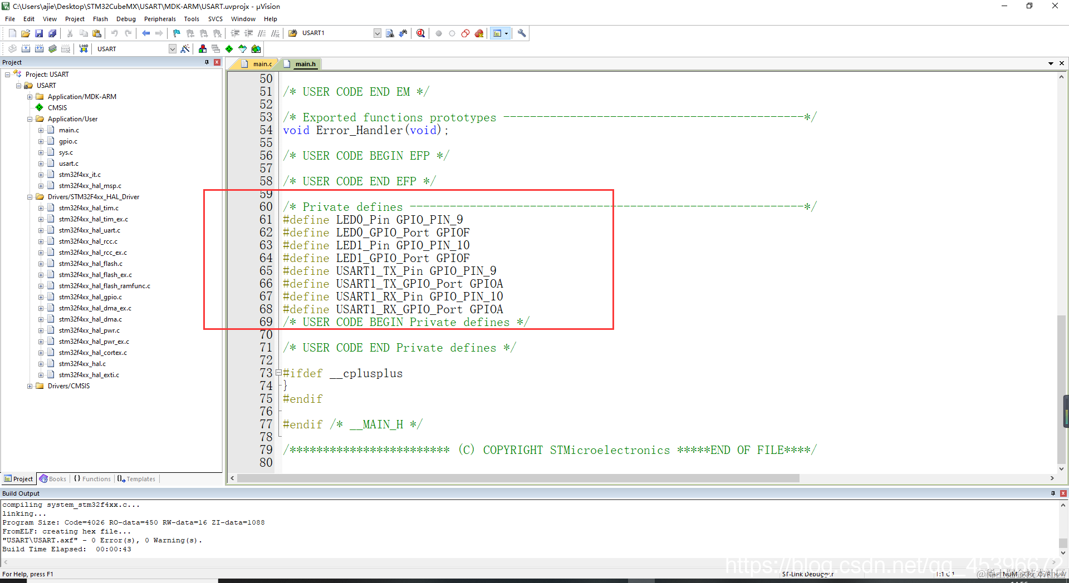
Task: Click the Open file folder icon
Action: point(26,33)
